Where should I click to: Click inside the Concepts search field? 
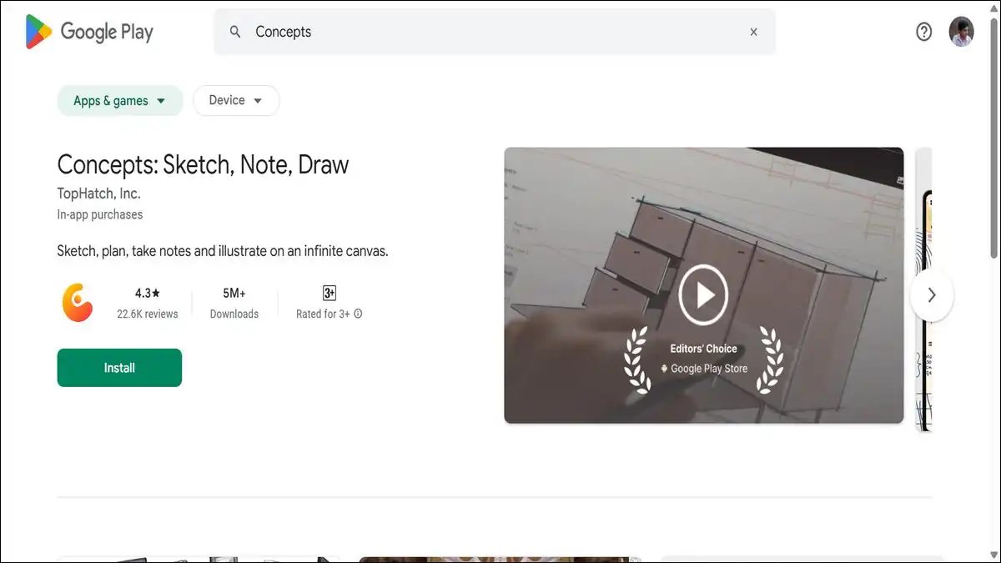495,32
